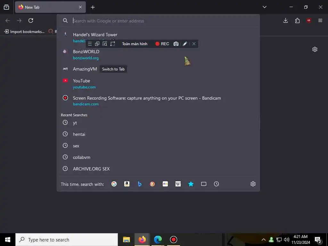Reload the current page
Image resolution: width=328 pixels, height=246 pixels.
(x=31, y=20)
